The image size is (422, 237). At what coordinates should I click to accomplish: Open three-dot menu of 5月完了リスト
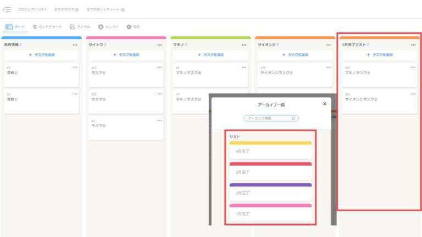[413, 44]
